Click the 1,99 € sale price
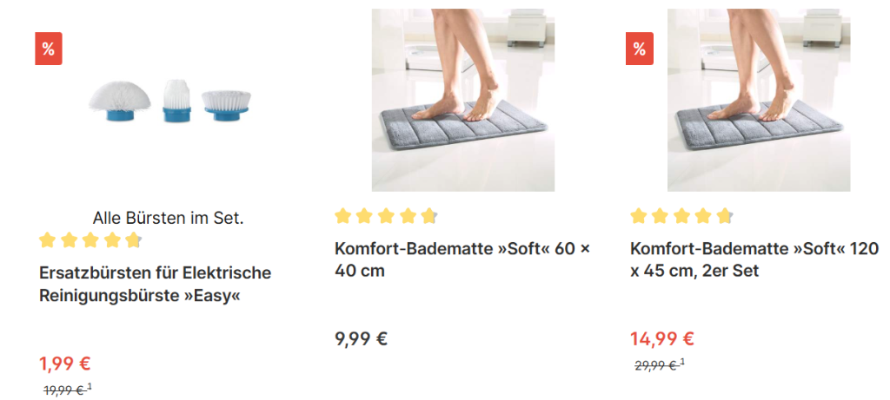890x400 pixels. click(x=65, y=364)
